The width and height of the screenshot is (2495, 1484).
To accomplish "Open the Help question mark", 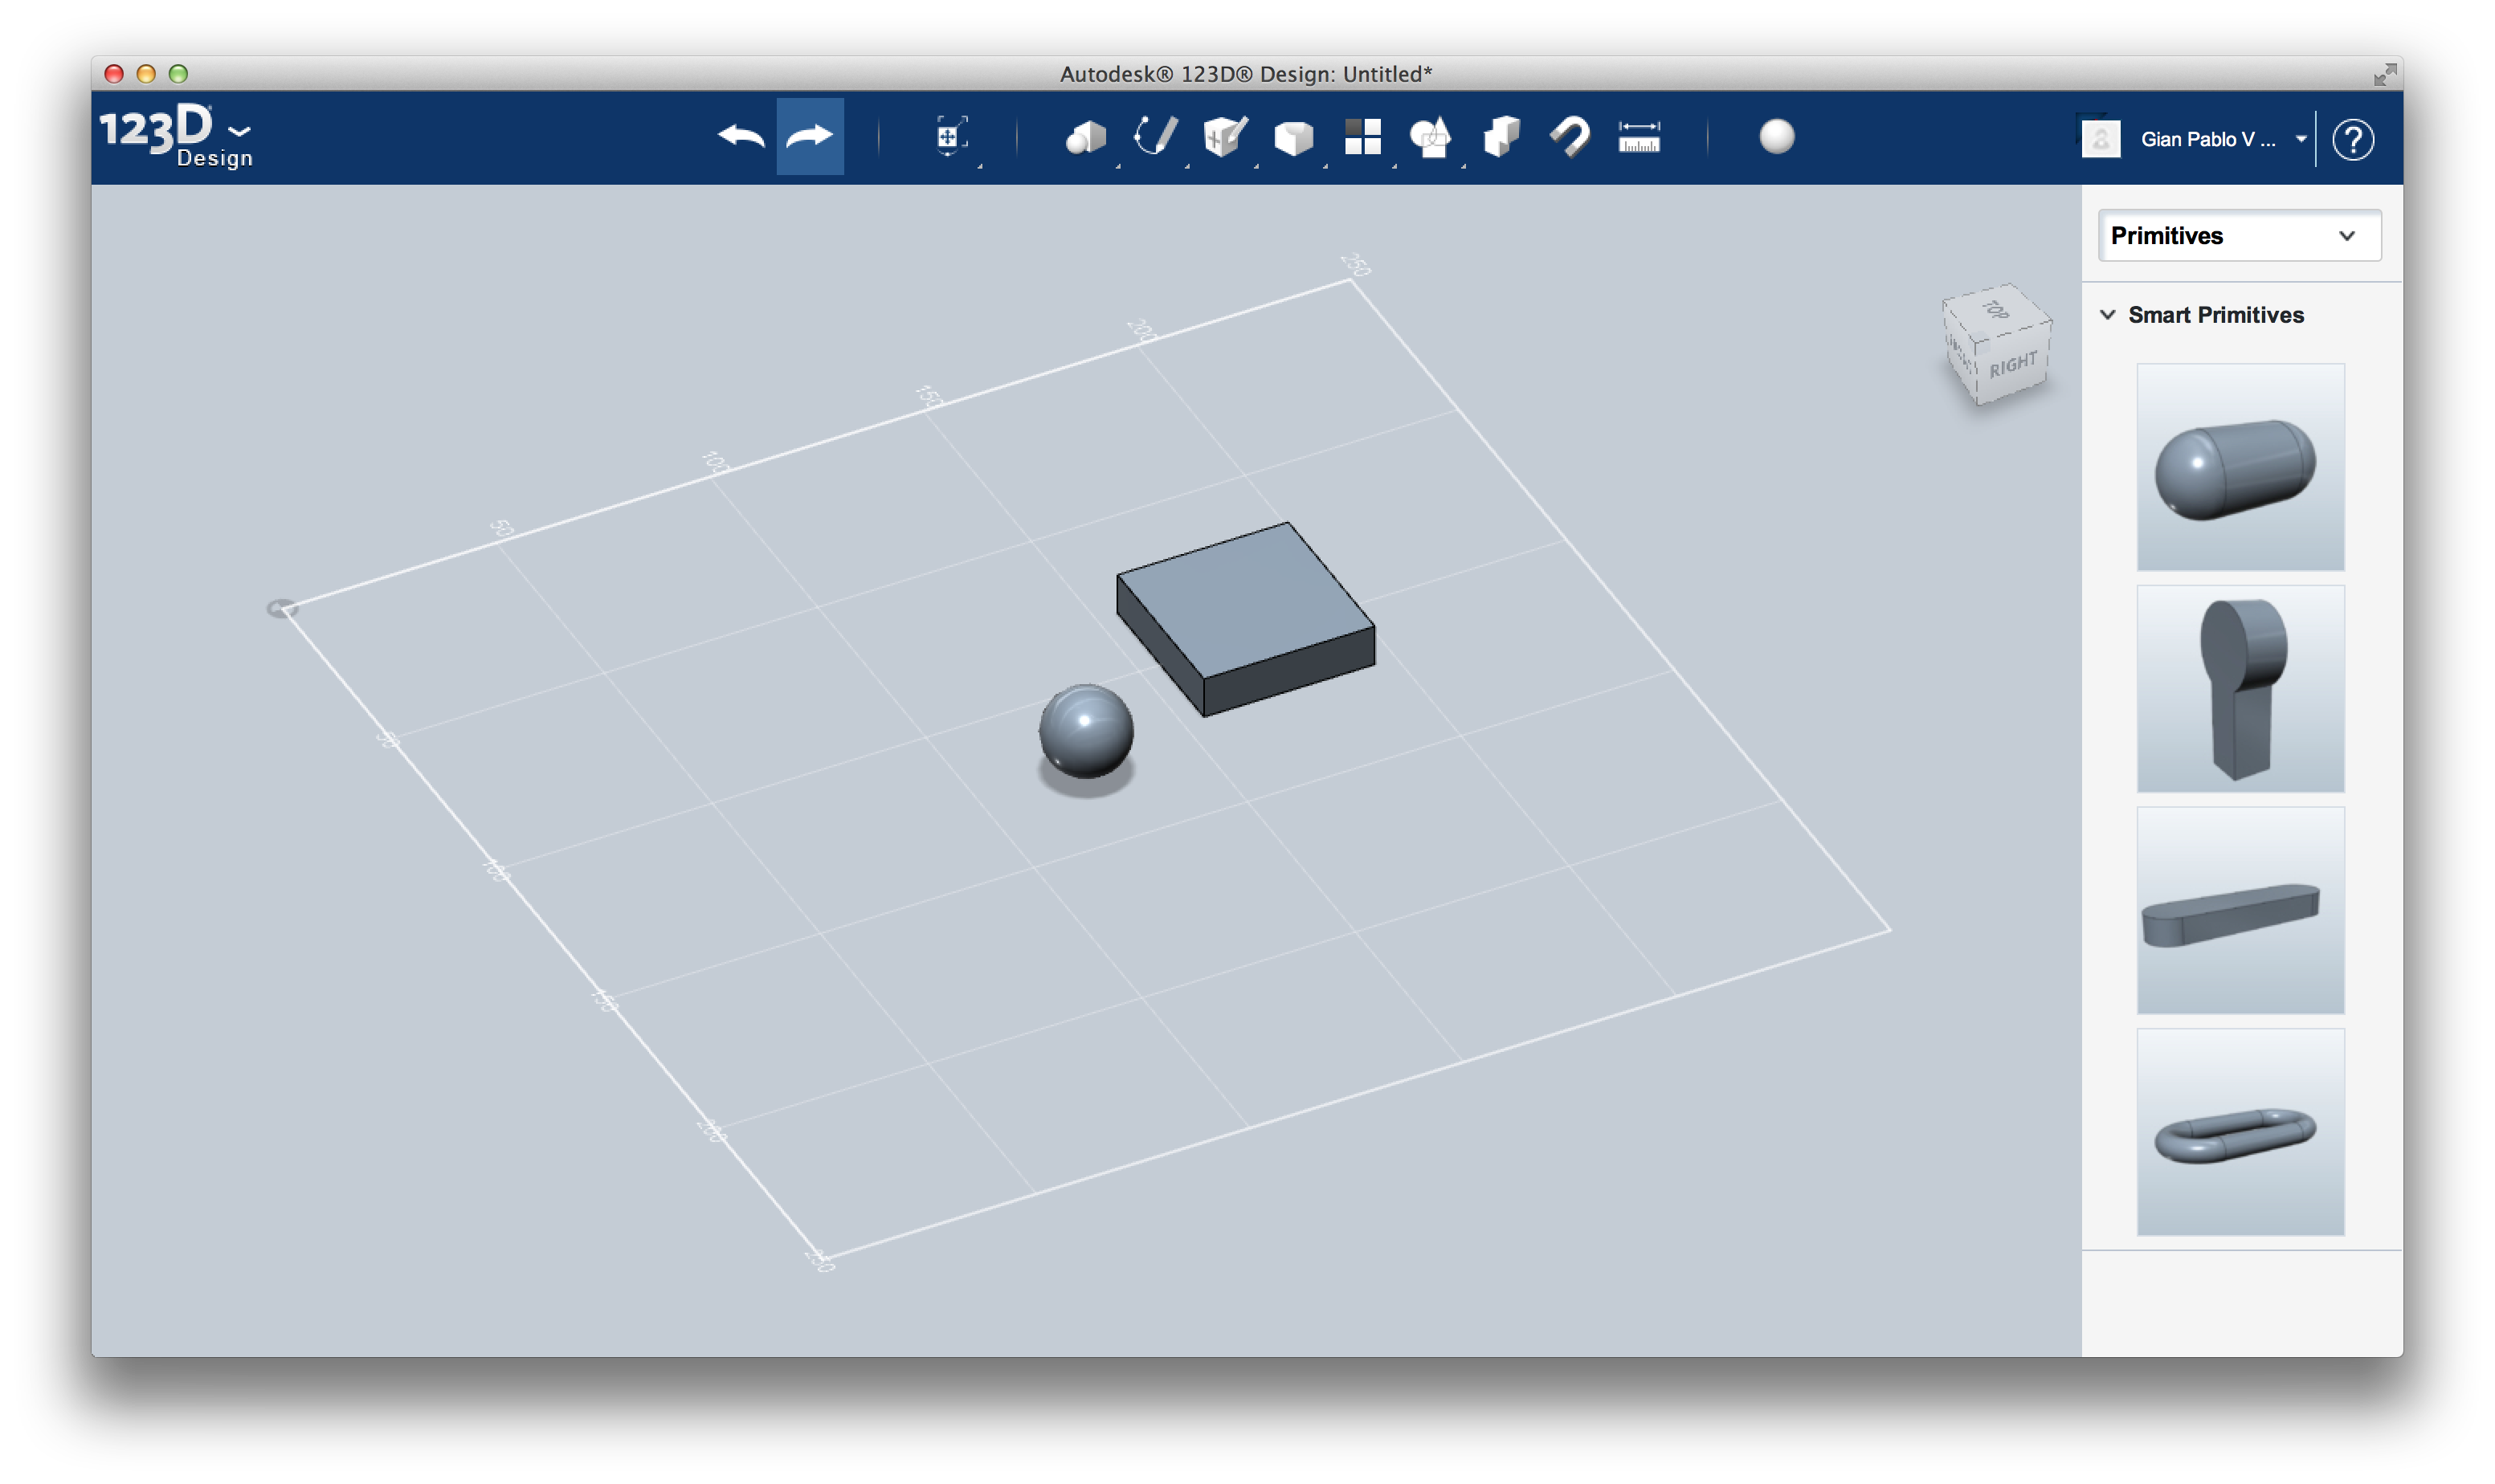I will (x=2353, y=139).
